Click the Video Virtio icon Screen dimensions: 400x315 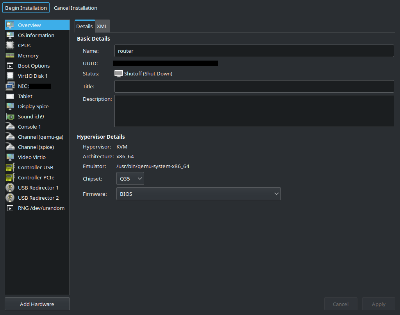pos(10,157)
